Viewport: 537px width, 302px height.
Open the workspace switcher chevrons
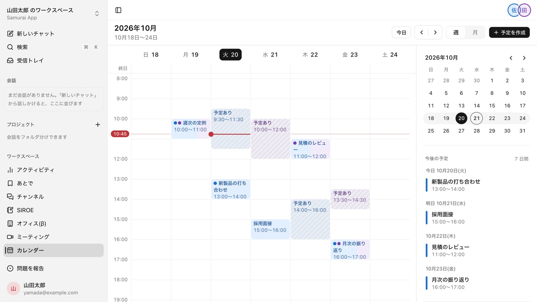coord(97,13)
